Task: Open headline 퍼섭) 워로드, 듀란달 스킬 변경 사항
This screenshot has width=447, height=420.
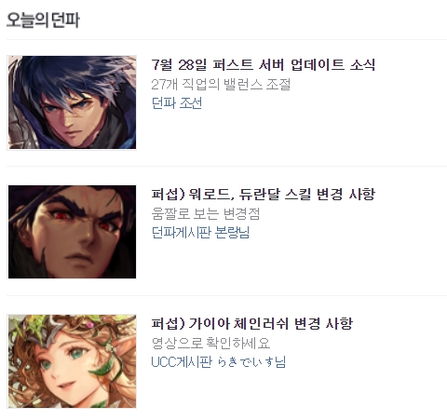Action: (x=264, y=194)
